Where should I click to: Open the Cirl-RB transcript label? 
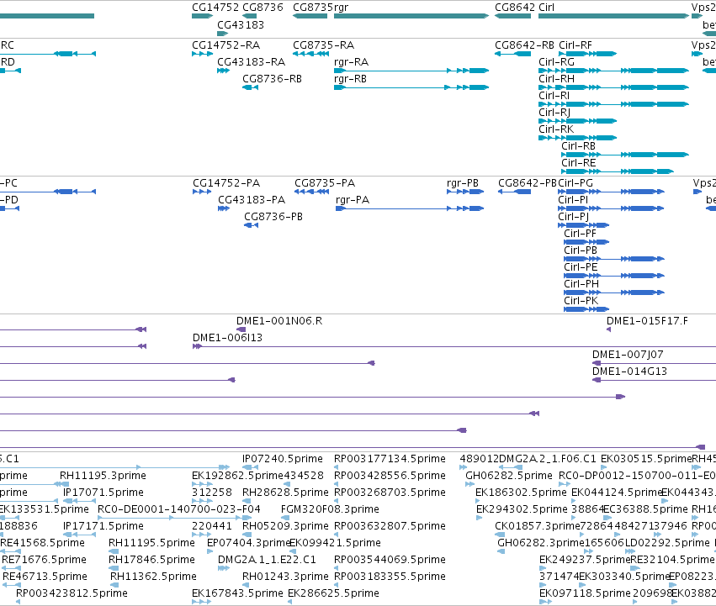pos(579,146)
